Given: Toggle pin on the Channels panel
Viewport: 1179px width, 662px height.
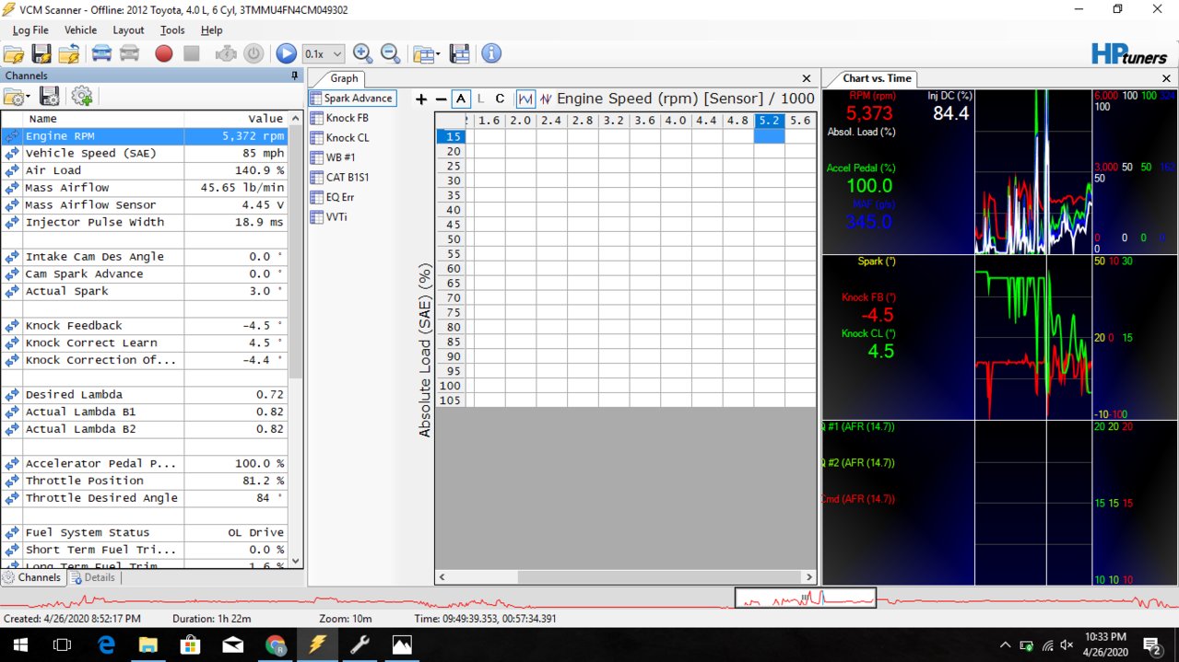Looking at the screenshot, I should pyautogui.click(x=294, y=75).
